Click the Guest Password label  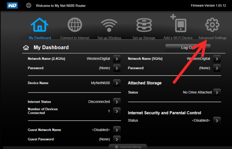pyautogui.click(x=41, y=139)
